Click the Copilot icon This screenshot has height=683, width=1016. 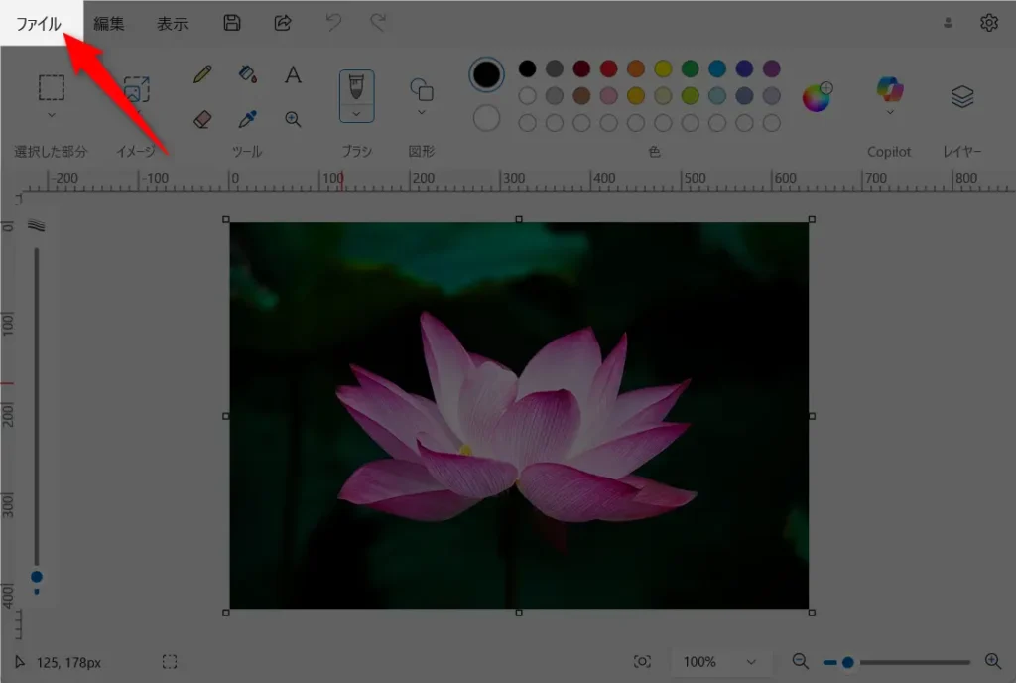click(x=890, y=88)
